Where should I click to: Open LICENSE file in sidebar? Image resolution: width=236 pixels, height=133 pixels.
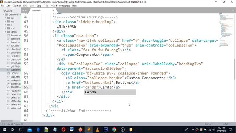pos(15,74)
